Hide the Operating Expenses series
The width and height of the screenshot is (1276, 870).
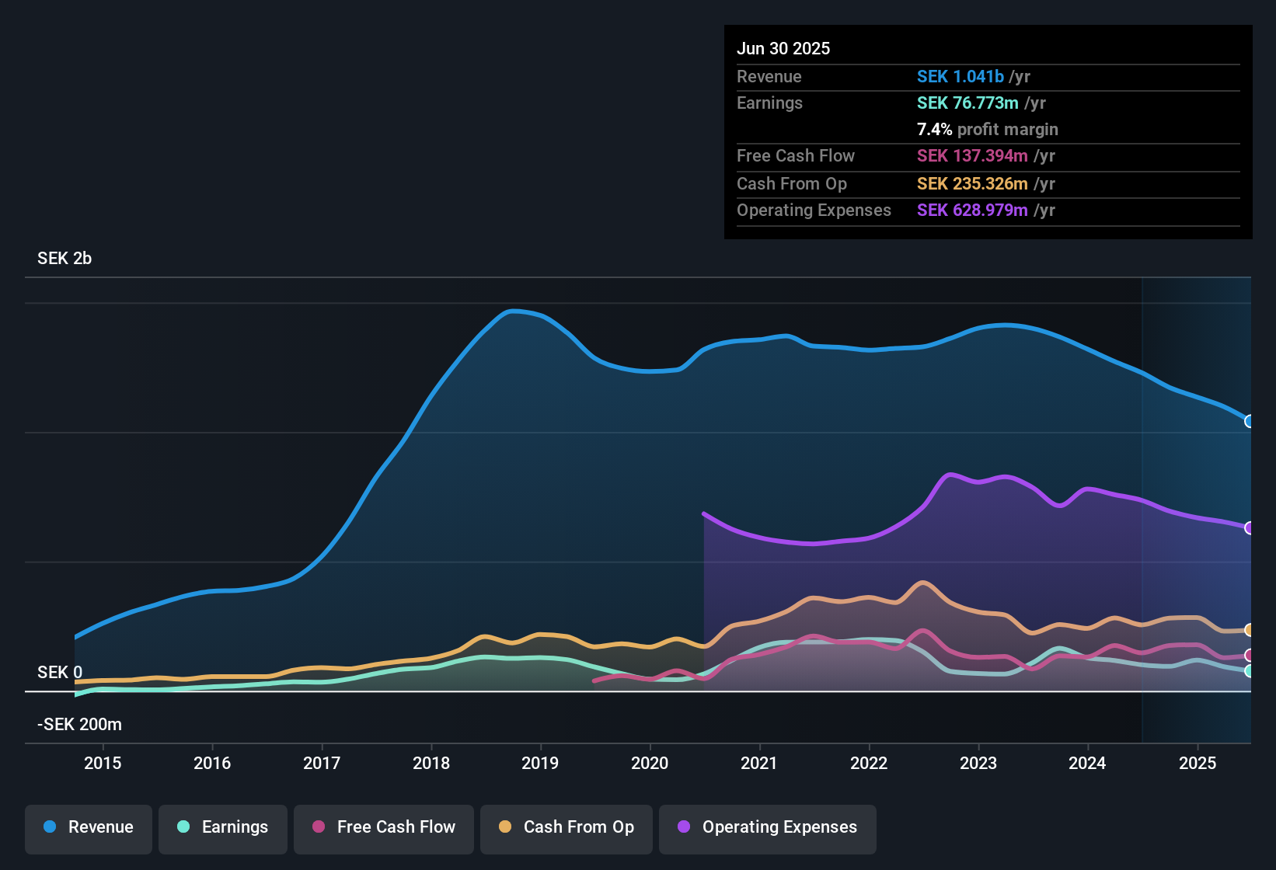pyautogui.click(x=768, y=827)
